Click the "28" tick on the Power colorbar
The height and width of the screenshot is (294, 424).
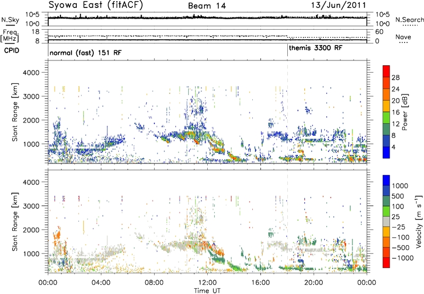pos(395,77)
